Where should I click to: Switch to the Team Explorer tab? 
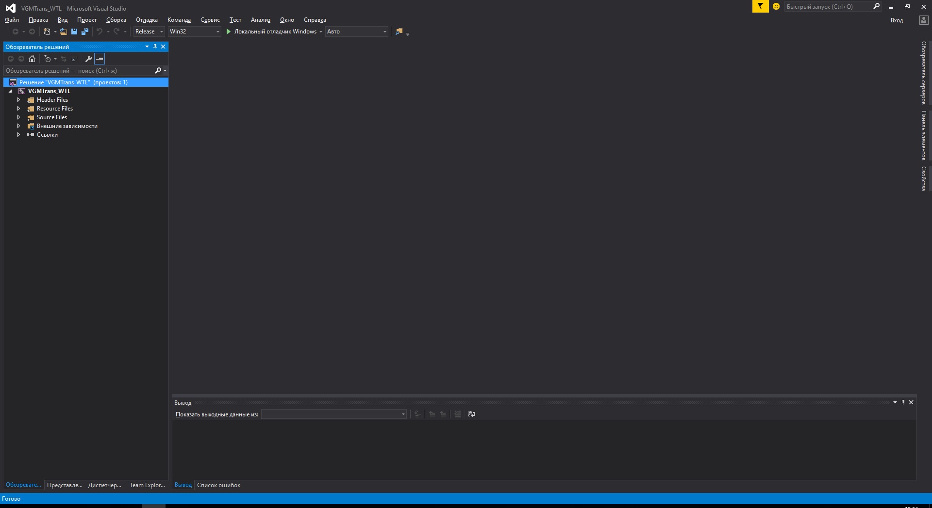coord(147,485)
